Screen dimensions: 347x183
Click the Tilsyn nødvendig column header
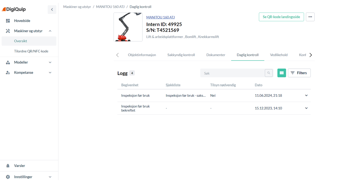click(x=223, y=85)
